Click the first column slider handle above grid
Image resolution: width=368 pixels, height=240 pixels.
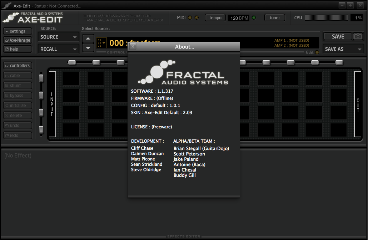72,62
